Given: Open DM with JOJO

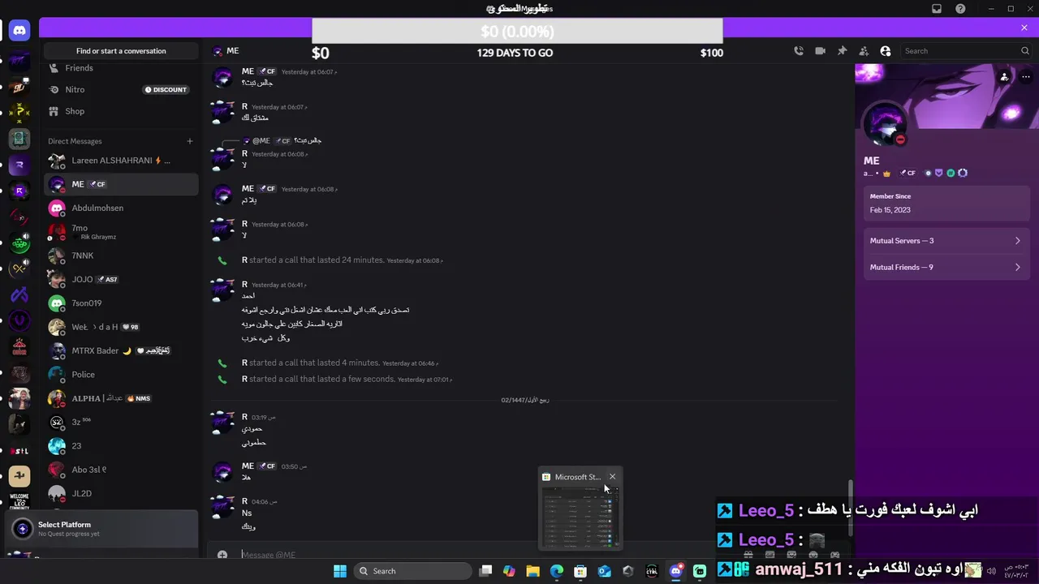Looking at the screenshot, I should (121, 279).
